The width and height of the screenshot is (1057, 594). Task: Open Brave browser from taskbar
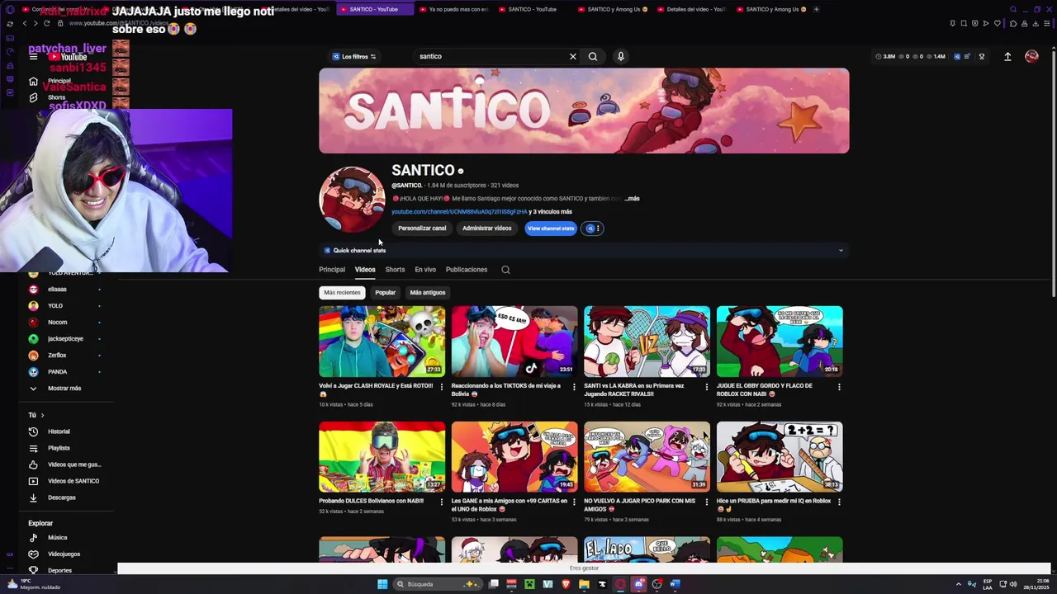point(566,584)
